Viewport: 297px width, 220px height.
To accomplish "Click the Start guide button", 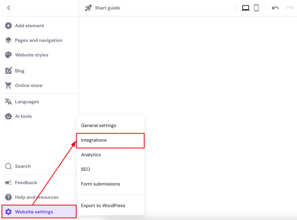I will click(103, 8).
